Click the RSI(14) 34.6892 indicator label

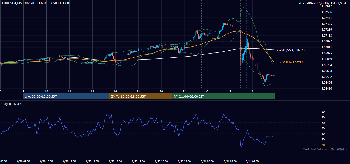[x=12, y=104]
